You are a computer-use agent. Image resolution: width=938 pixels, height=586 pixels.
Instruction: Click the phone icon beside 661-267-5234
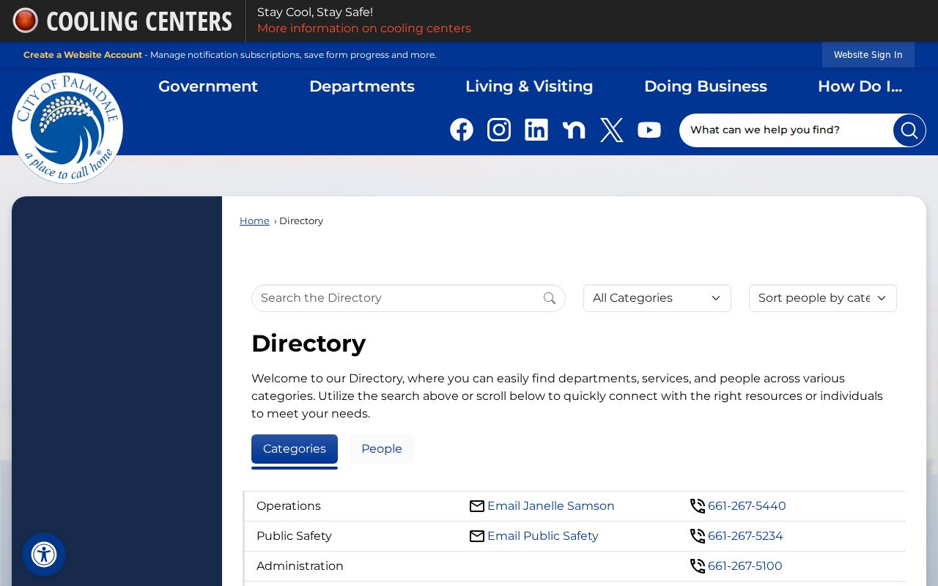click(x=698, y=536)
